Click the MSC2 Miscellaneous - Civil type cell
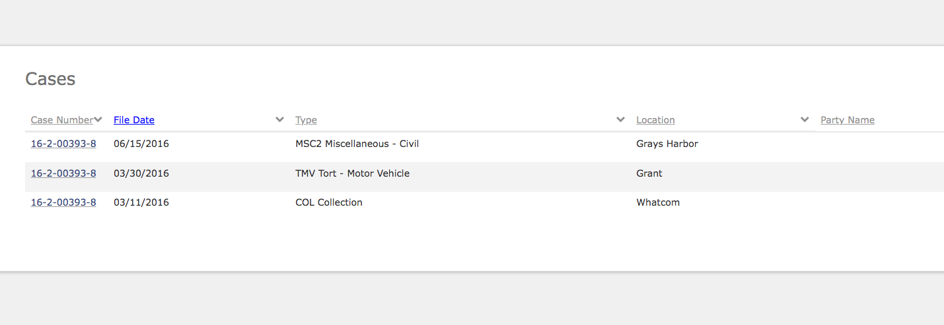Image resolution: width=944 pixels, height=325 pixels. tap(357, 144)
